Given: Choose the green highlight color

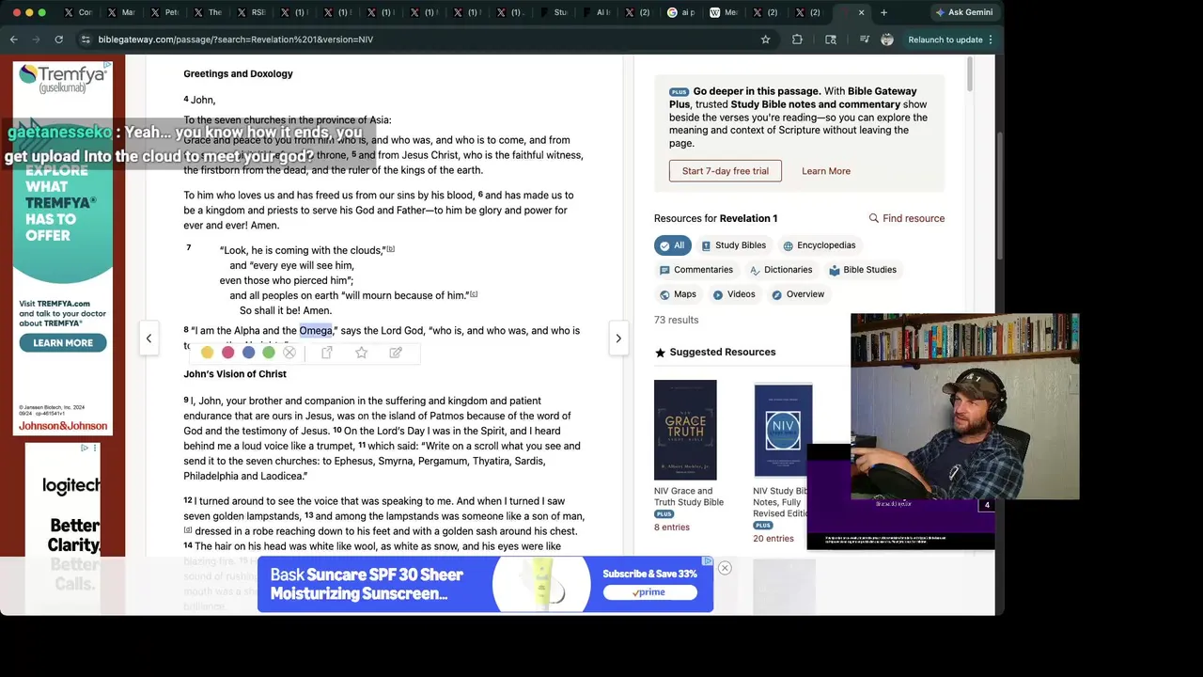Looking at the screenshot, I should pyautogui.click(x=269, y=353).
